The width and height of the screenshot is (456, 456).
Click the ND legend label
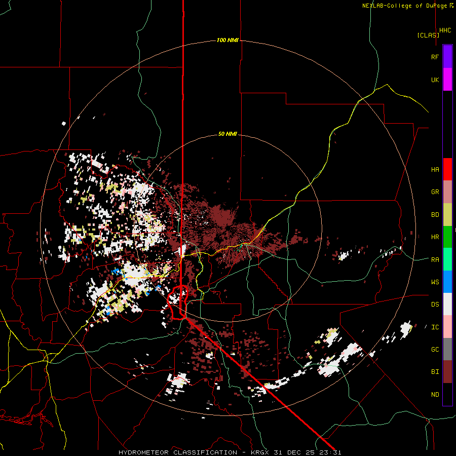tap(435, 395)
